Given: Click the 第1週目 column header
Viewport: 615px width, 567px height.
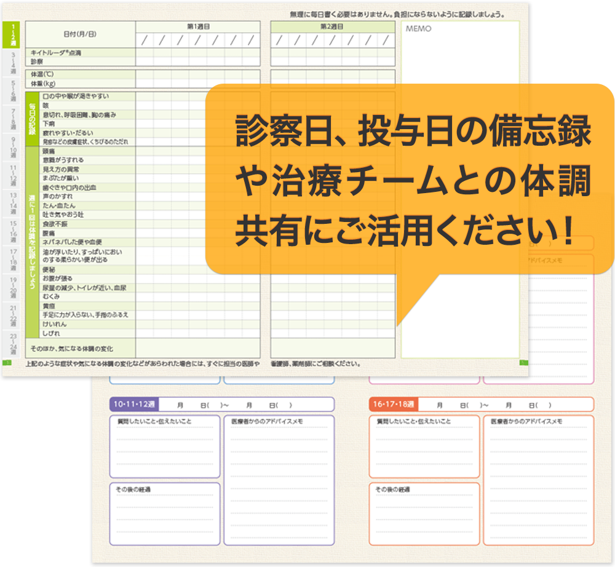Looking at the screenshot, I should (197, 26).
